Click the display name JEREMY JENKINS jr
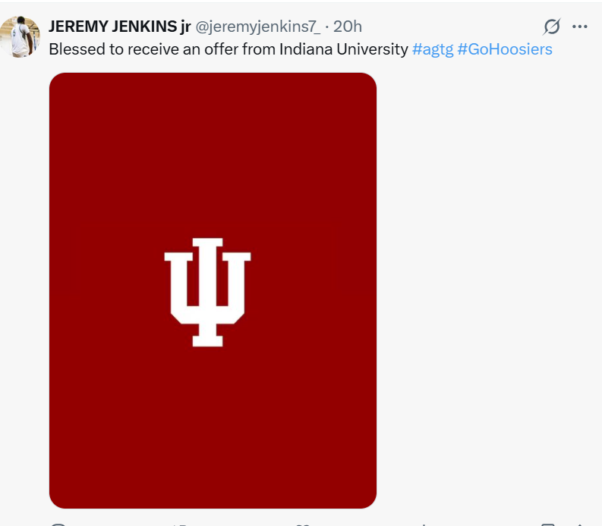602x526 pixels. (x=119, y=26)
